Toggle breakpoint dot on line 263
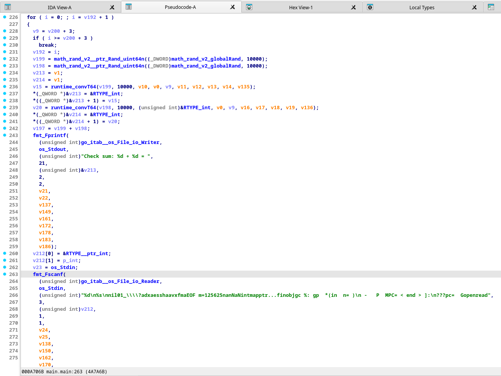The height and width of the screenshot is (376, 501). tap(5, 274)
